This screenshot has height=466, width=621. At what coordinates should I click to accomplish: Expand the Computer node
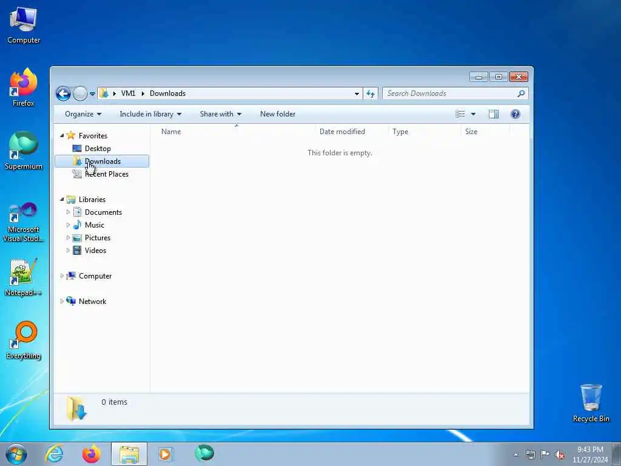[x=62, y=276]
